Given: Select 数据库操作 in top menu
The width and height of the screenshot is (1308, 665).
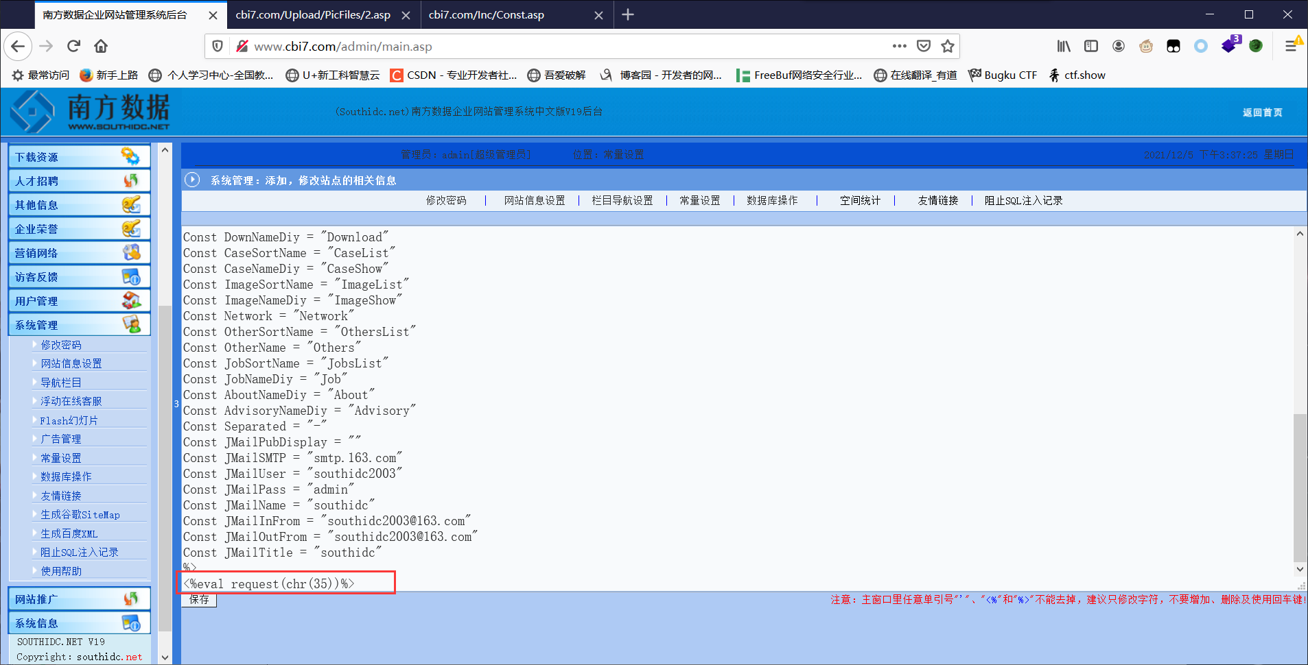Looking at the screenshot, I should point(772,200).
